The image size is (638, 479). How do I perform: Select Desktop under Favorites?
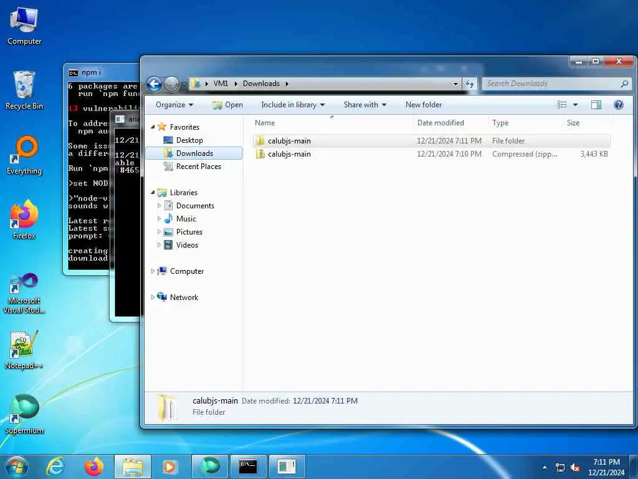189,140
